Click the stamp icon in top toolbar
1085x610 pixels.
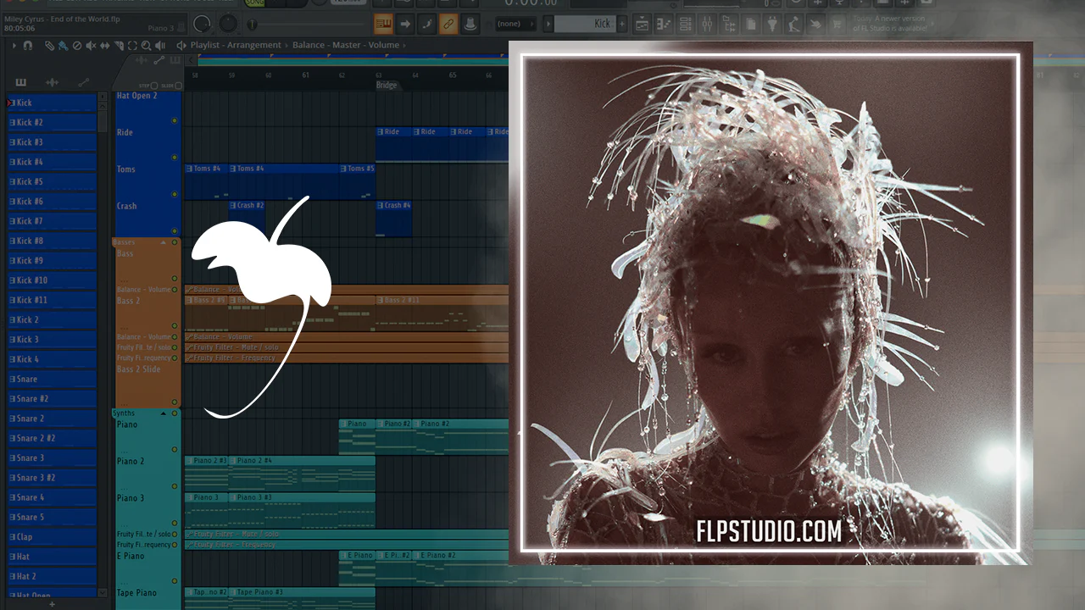[x=470, y=24]
